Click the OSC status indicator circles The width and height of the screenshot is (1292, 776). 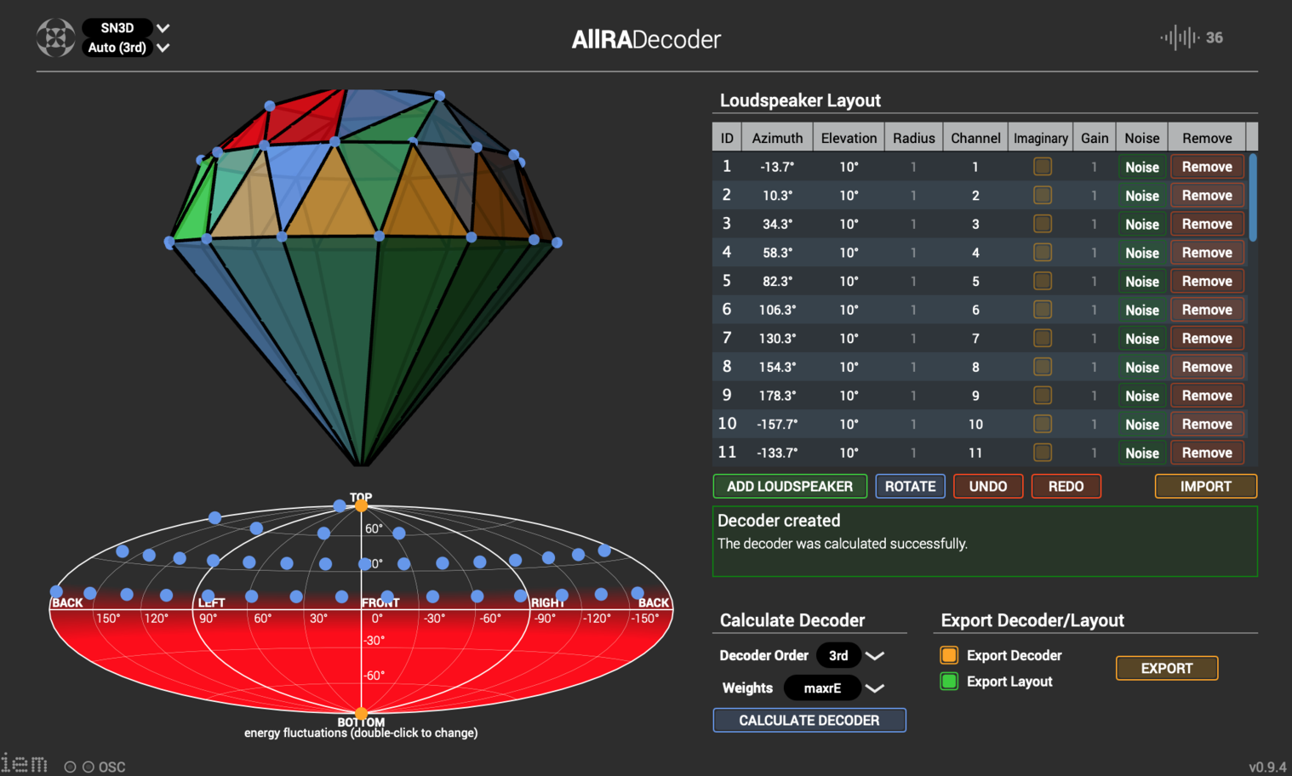(79, 767)
